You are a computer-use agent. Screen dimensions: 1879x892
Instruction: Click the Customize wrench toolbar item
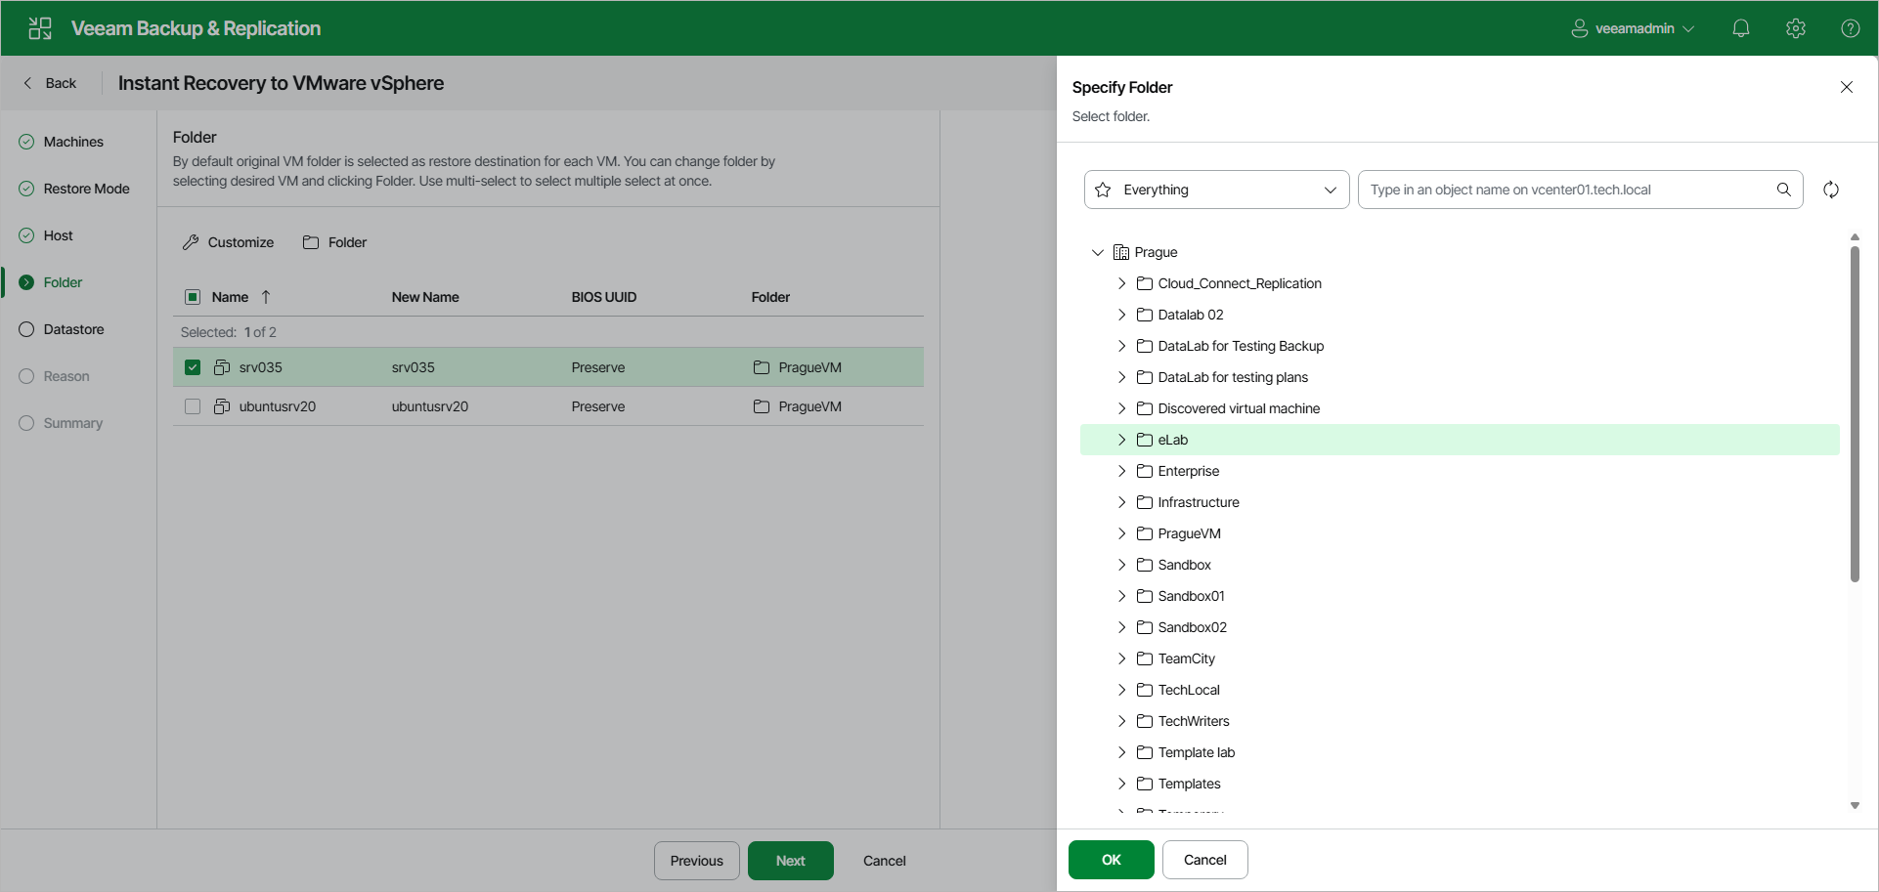[x=228, y=242]
